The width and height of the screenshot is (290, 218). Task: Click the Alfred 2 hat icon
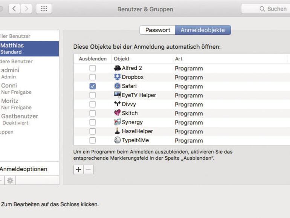(117, 68)
